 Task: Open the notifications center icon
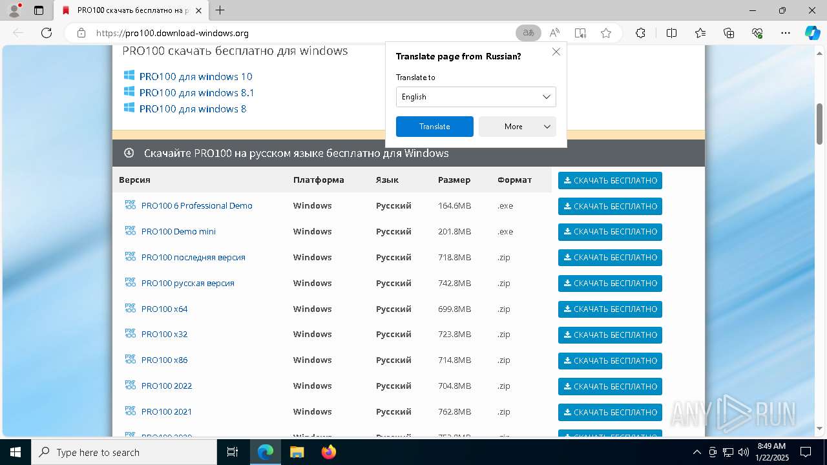click(806, 452)
